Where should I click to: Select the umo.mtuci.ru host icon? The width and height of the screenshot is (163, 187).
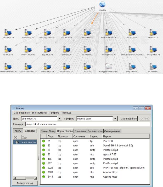[x=8, y=32]
